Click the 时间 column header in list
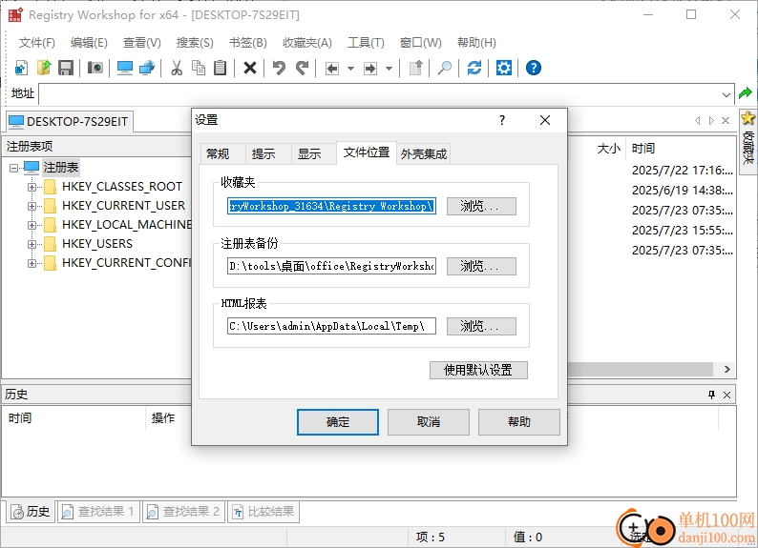 643,149
